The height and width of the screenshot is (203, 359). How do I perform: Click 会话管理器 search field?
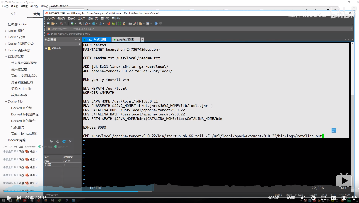coord(63,44)
